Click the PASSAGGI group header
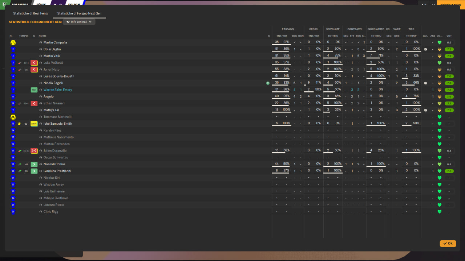465x261 pixels. 288,29
